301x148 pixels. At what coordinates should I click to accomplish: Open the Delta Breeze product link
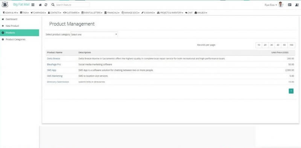coord(53,58)
